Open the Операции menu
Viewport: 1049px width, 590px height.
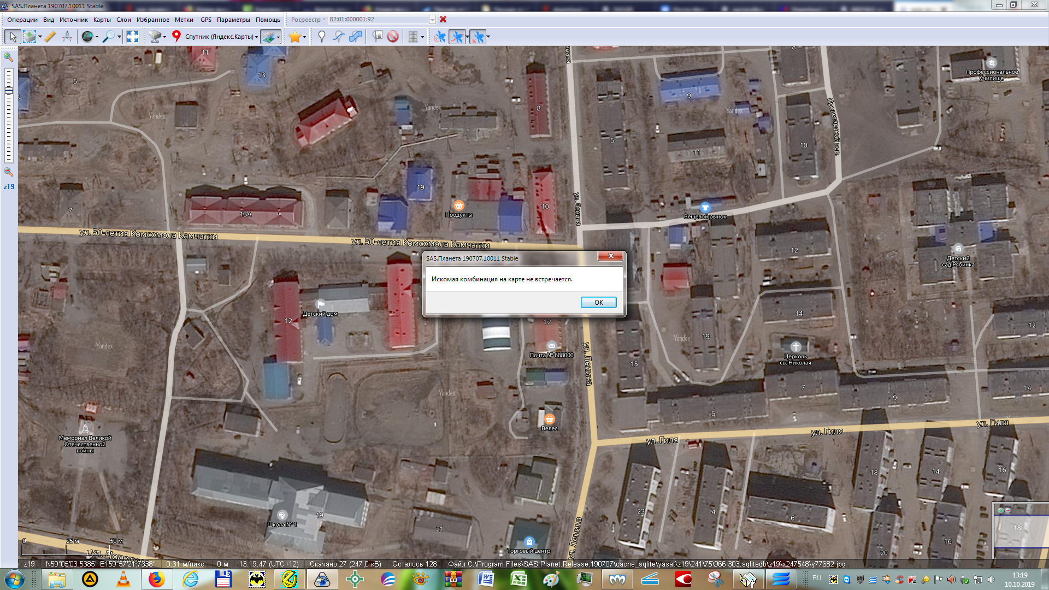pos(22,20)
